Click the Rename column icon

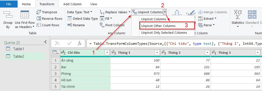click(69, 25)
